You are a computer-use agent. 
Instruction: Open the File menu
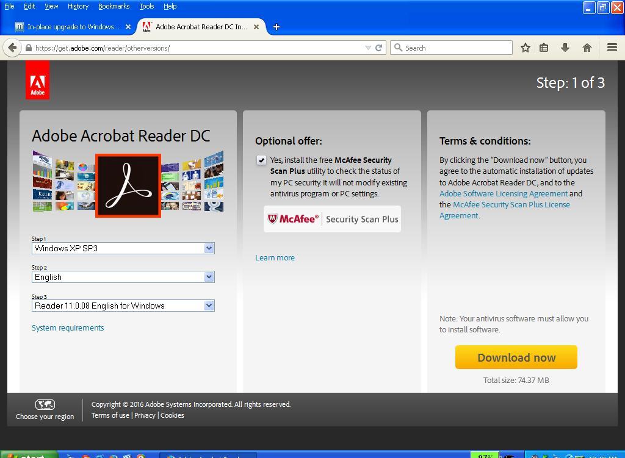click(9, 6)
